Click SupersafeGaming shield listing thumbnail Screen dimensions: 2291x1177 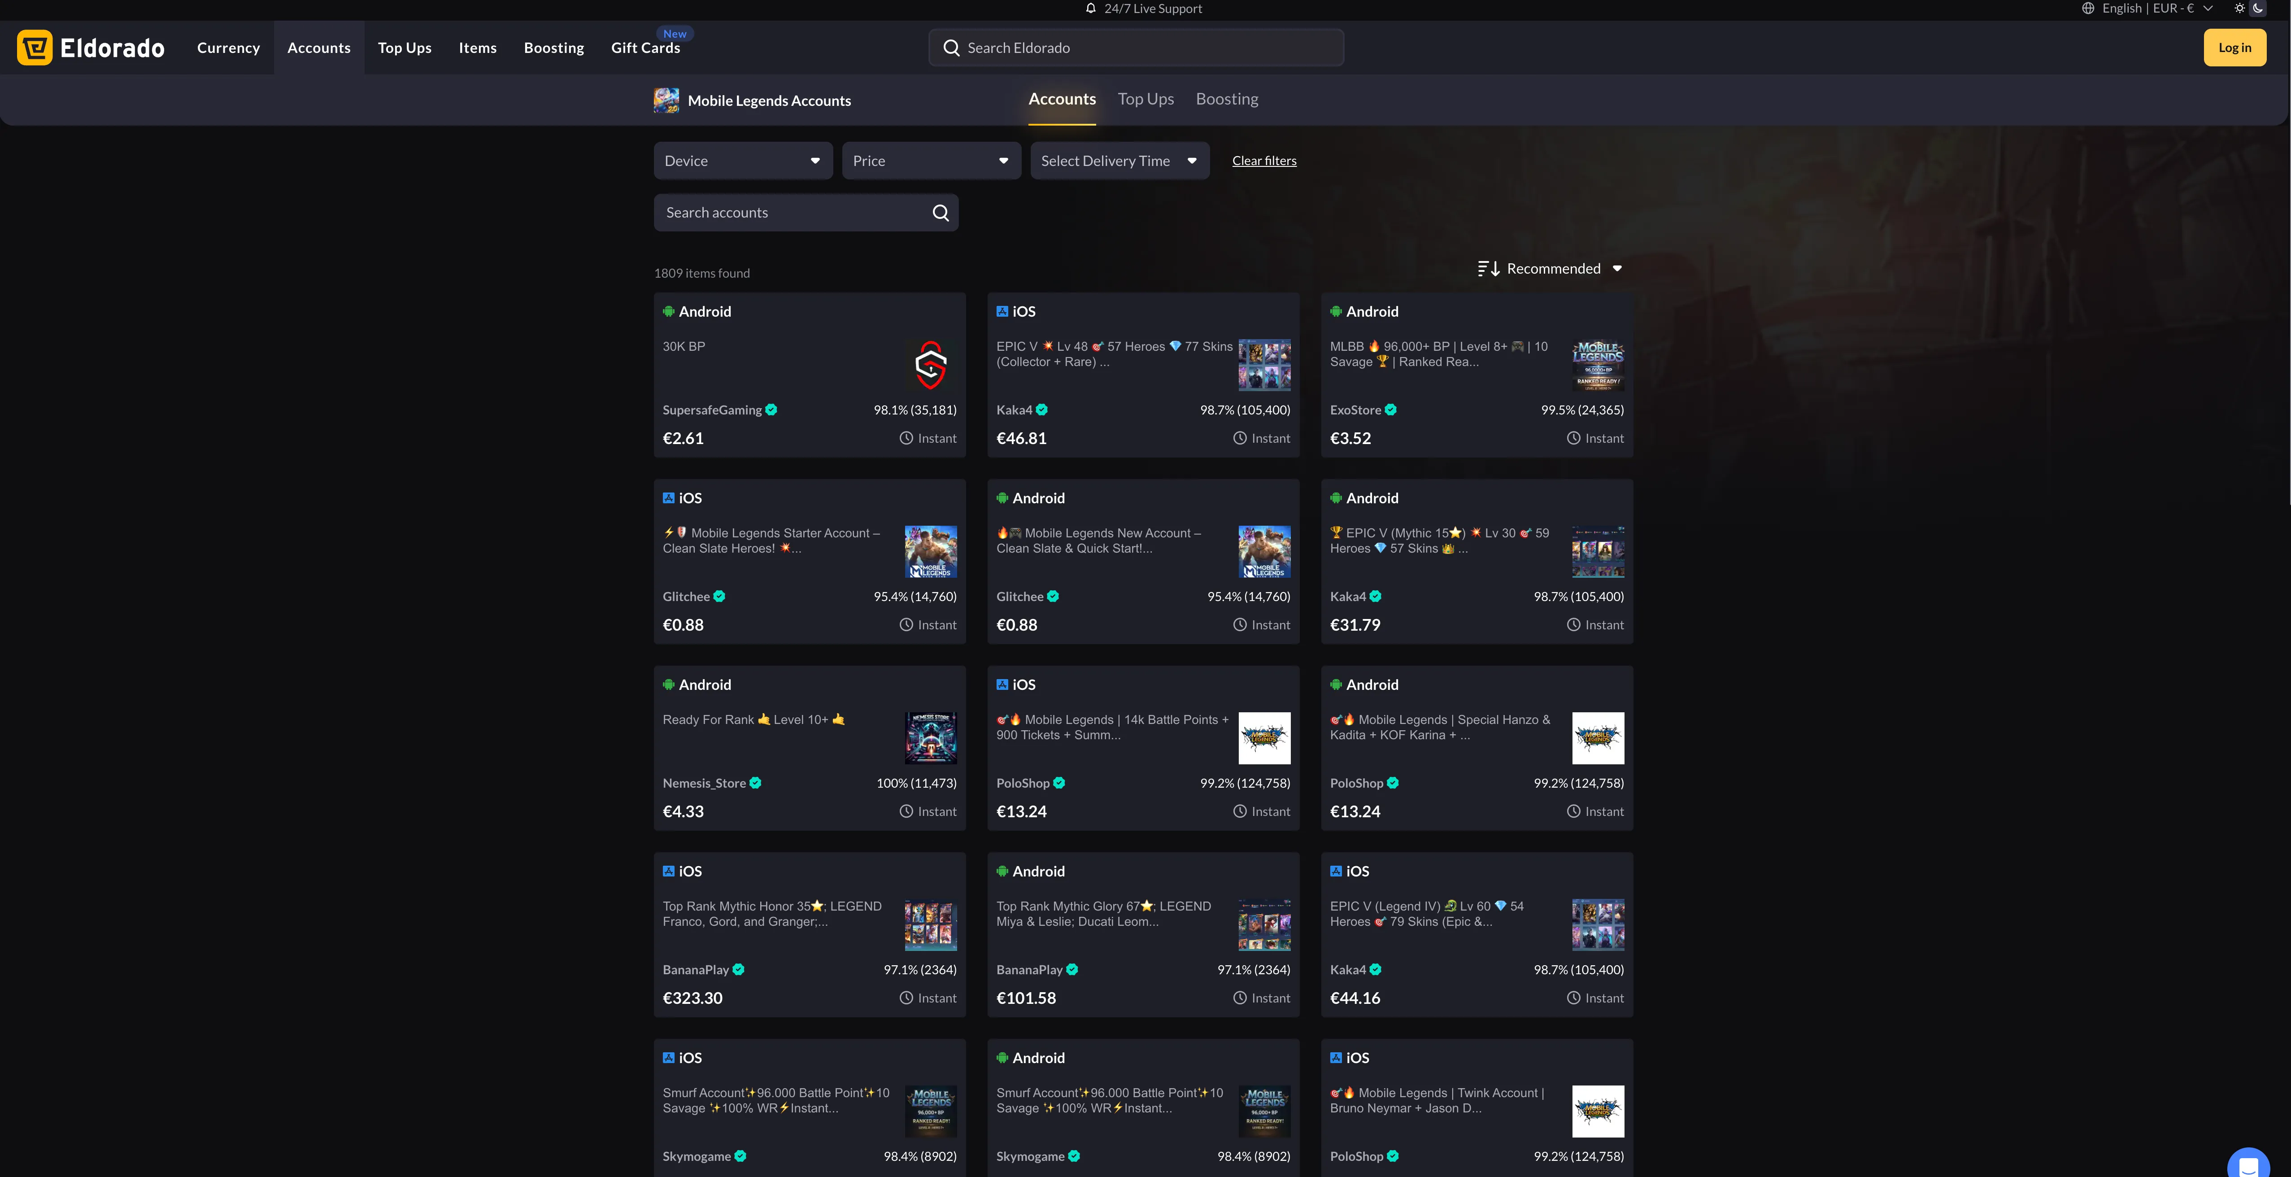click(930, 365)
